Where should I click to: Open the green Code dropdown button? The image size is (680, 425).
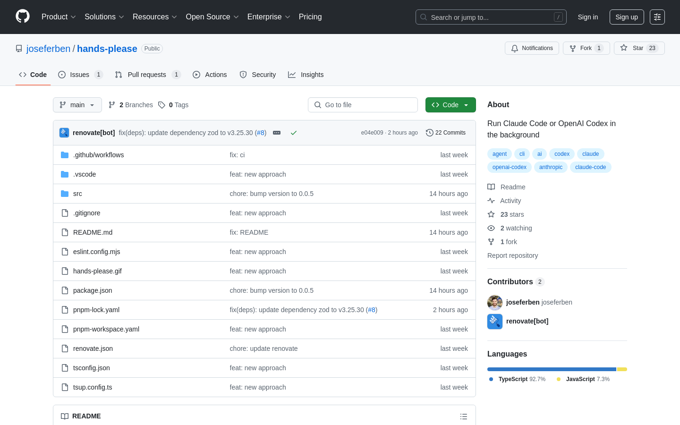[x=450, y=105]
